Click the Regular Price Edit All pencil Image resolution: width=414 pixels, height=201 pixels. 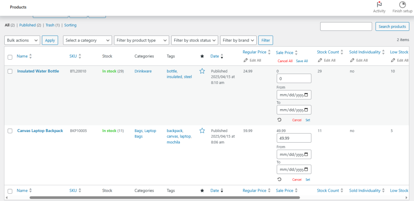point(246,61)
